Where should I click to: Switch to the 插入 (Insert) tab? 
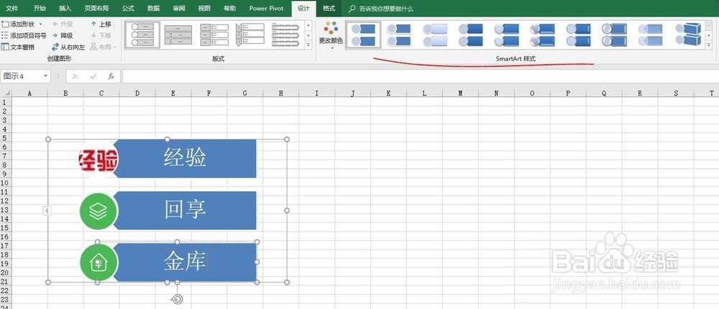[65, 8]
